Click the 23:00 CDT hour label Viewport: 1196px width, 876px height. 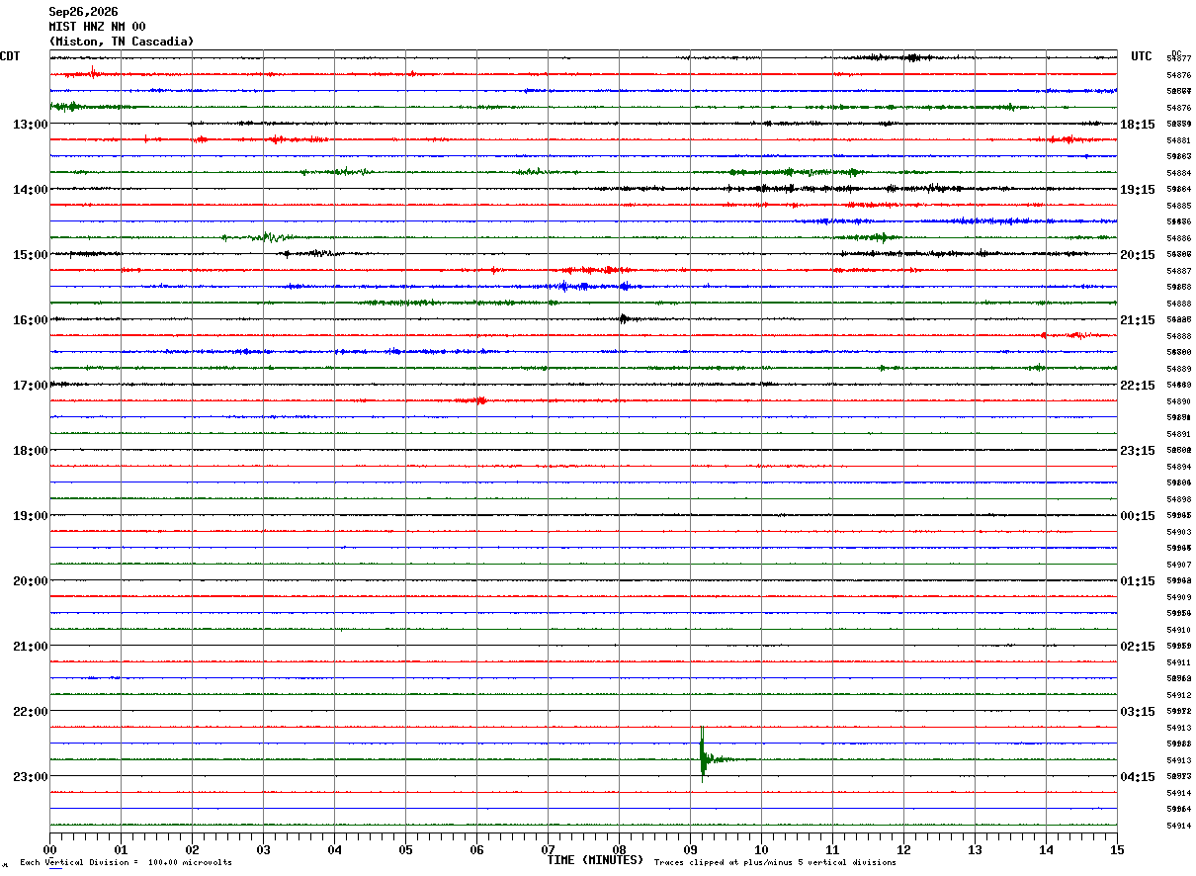coord(30,777)
